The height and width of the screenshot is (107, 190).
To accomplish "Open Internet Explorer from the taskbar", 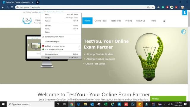I will click(x=113, y=104).
